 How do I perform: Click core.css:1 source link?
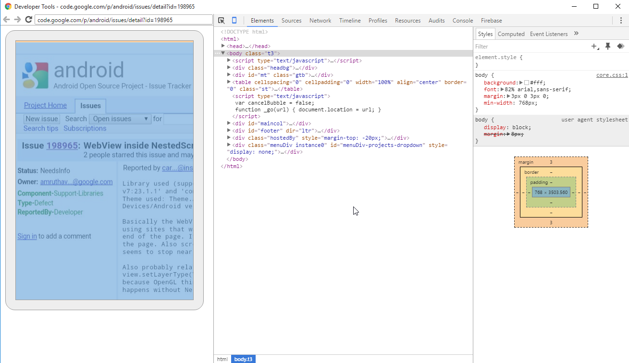(612, 75)
